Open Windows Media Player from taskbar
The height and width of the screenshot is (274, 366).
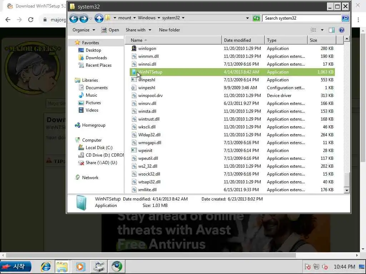[x=80, y=267]
